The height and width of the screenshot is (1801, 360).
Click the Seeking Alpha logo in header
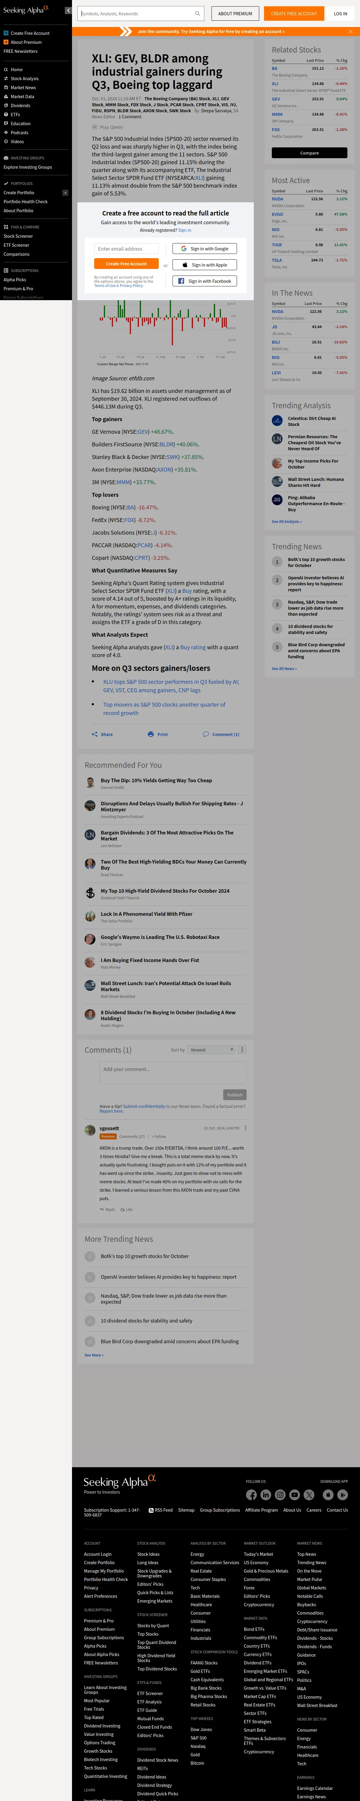26,10
